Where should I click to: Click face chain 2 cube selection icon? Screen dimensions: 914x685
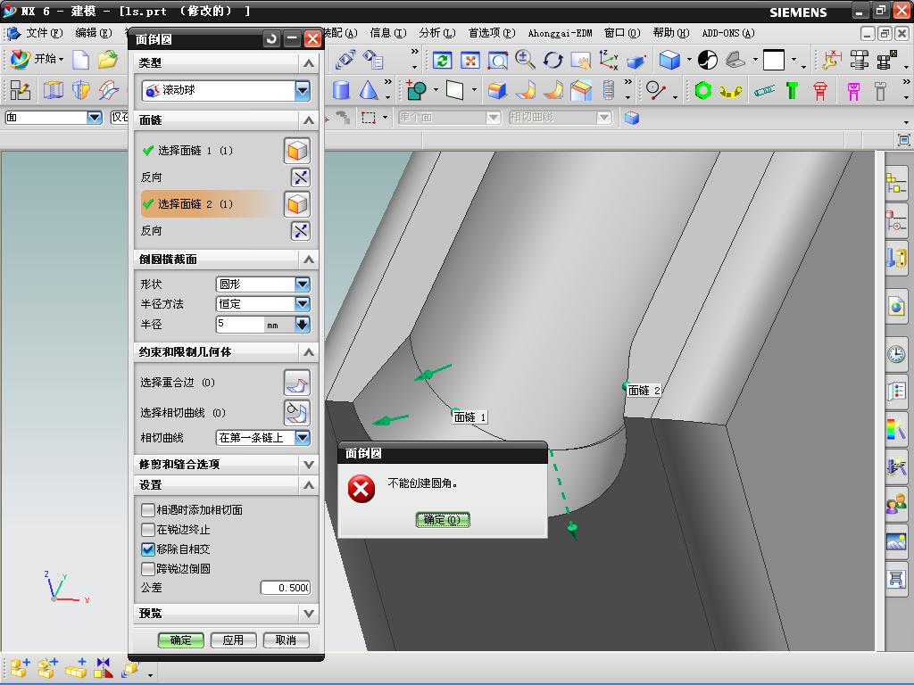[296, 204]
